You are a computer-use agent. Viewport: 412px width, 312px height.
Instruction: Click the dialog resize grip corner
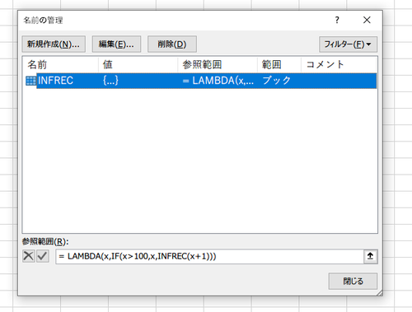[x=380, y=293]
